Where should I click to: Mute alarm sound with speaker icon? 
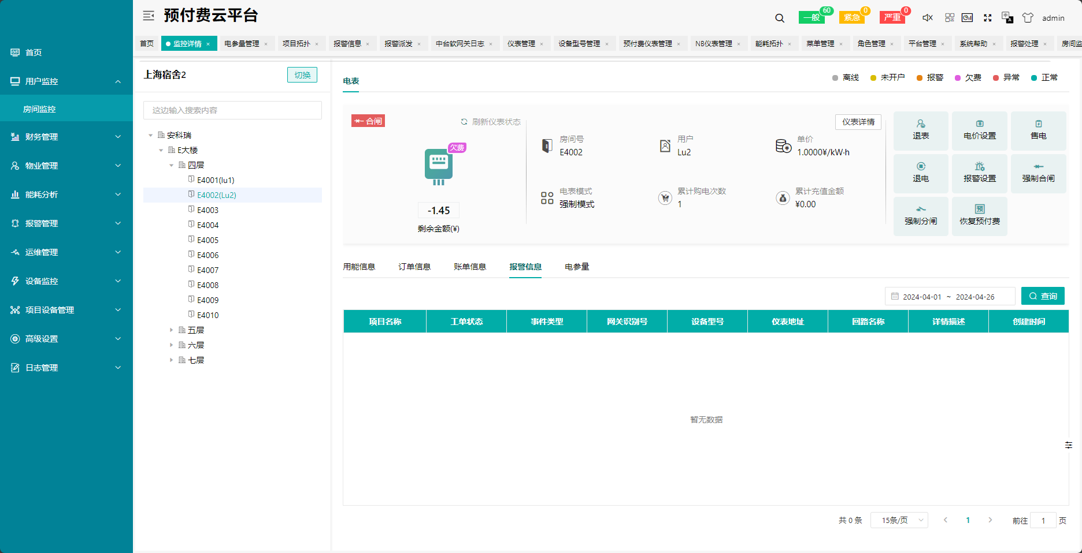pyautogui.click(x=927, y=18)
